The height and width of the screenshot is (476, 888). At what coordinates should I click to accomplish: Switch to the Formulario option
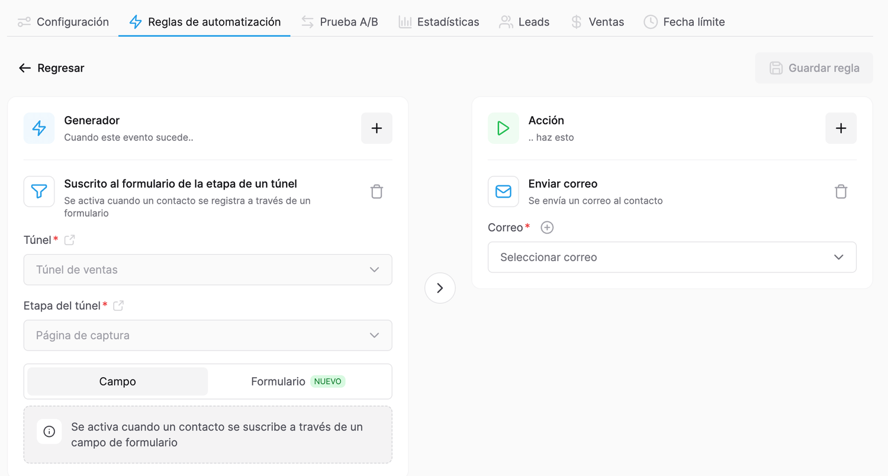coord(298,381)
